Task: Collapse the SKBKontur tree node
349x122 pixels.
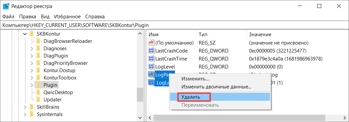Action: point(25,34)
